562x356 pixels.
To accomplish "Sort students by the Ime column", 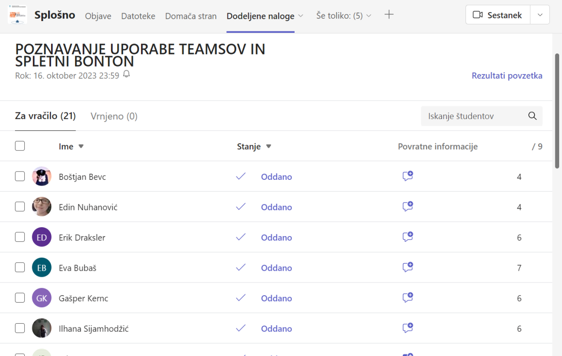I will (71, 147).
